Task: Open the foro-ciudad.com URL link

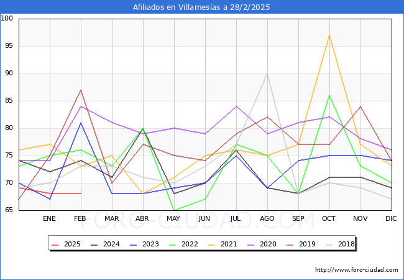Action: click(357, 270)
